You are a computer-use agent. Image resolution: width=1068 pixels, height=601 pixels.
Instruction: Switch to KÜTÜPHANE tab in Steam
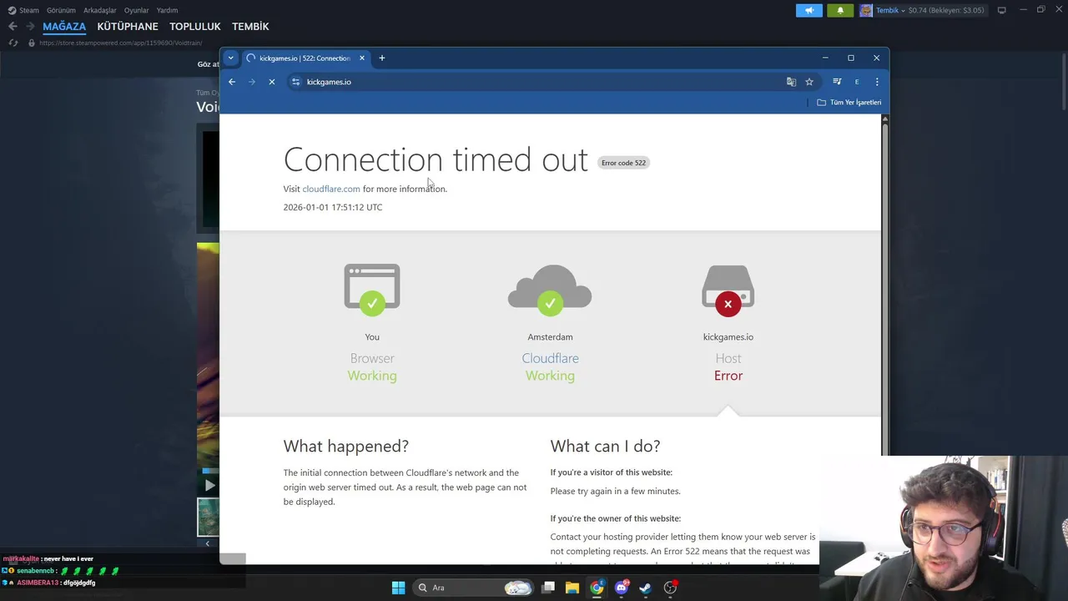tap(128, 27)
